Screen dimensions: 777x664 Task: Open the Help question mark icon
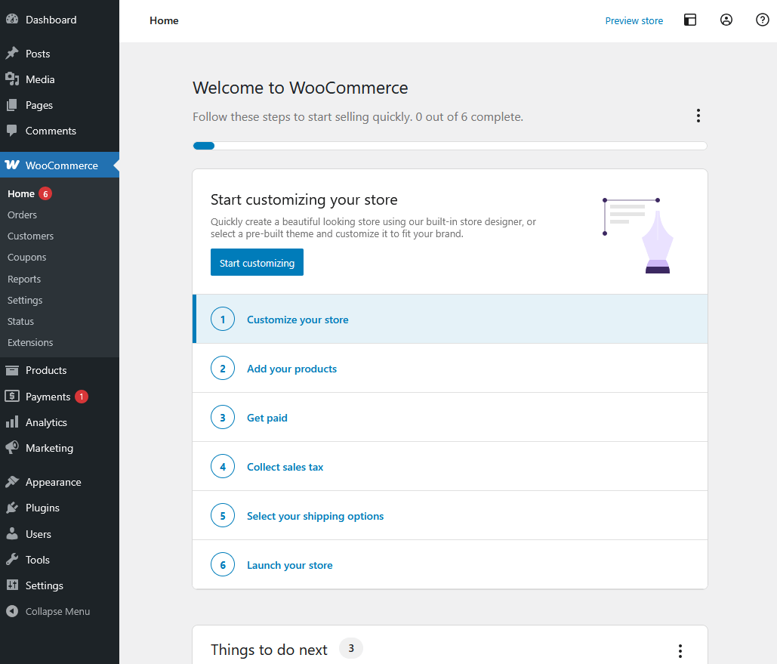762,20
